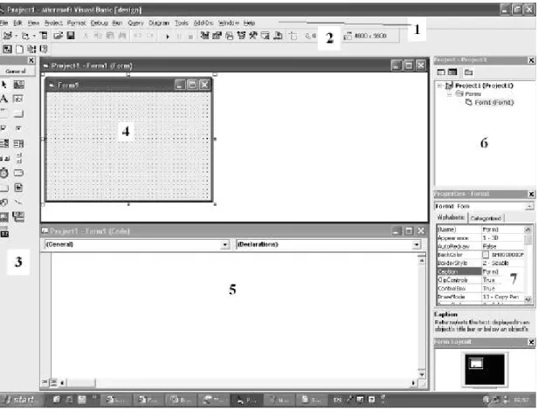This screenshot has height=411, width=538.
Task: Select the ListBox control in the toolbox
Action: click(x=18, y=143)
